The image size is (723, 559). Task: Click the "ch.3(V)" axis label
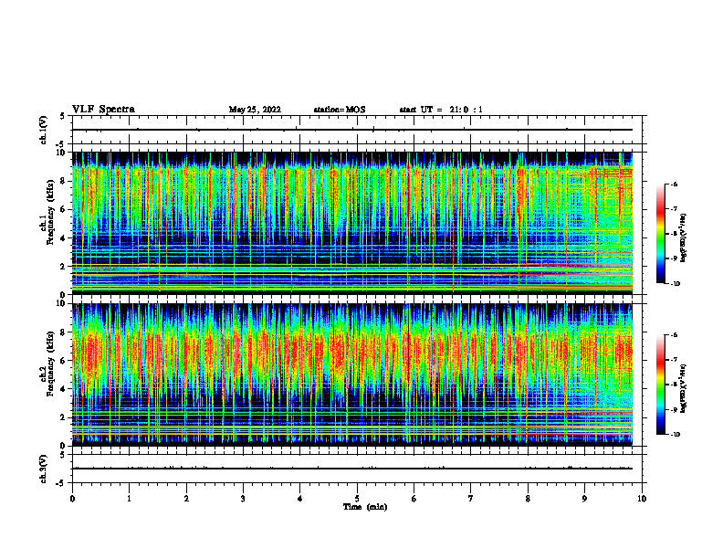coord(44,469)
